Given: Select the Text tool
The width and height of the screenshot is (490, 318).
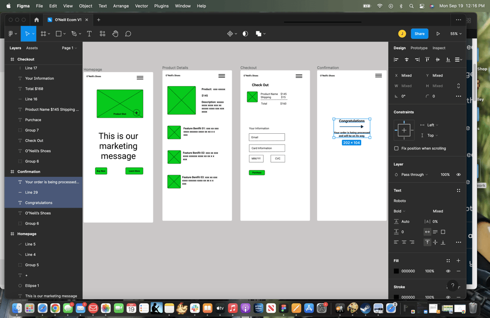Looking at the screenshot, I should pos(89,33).
